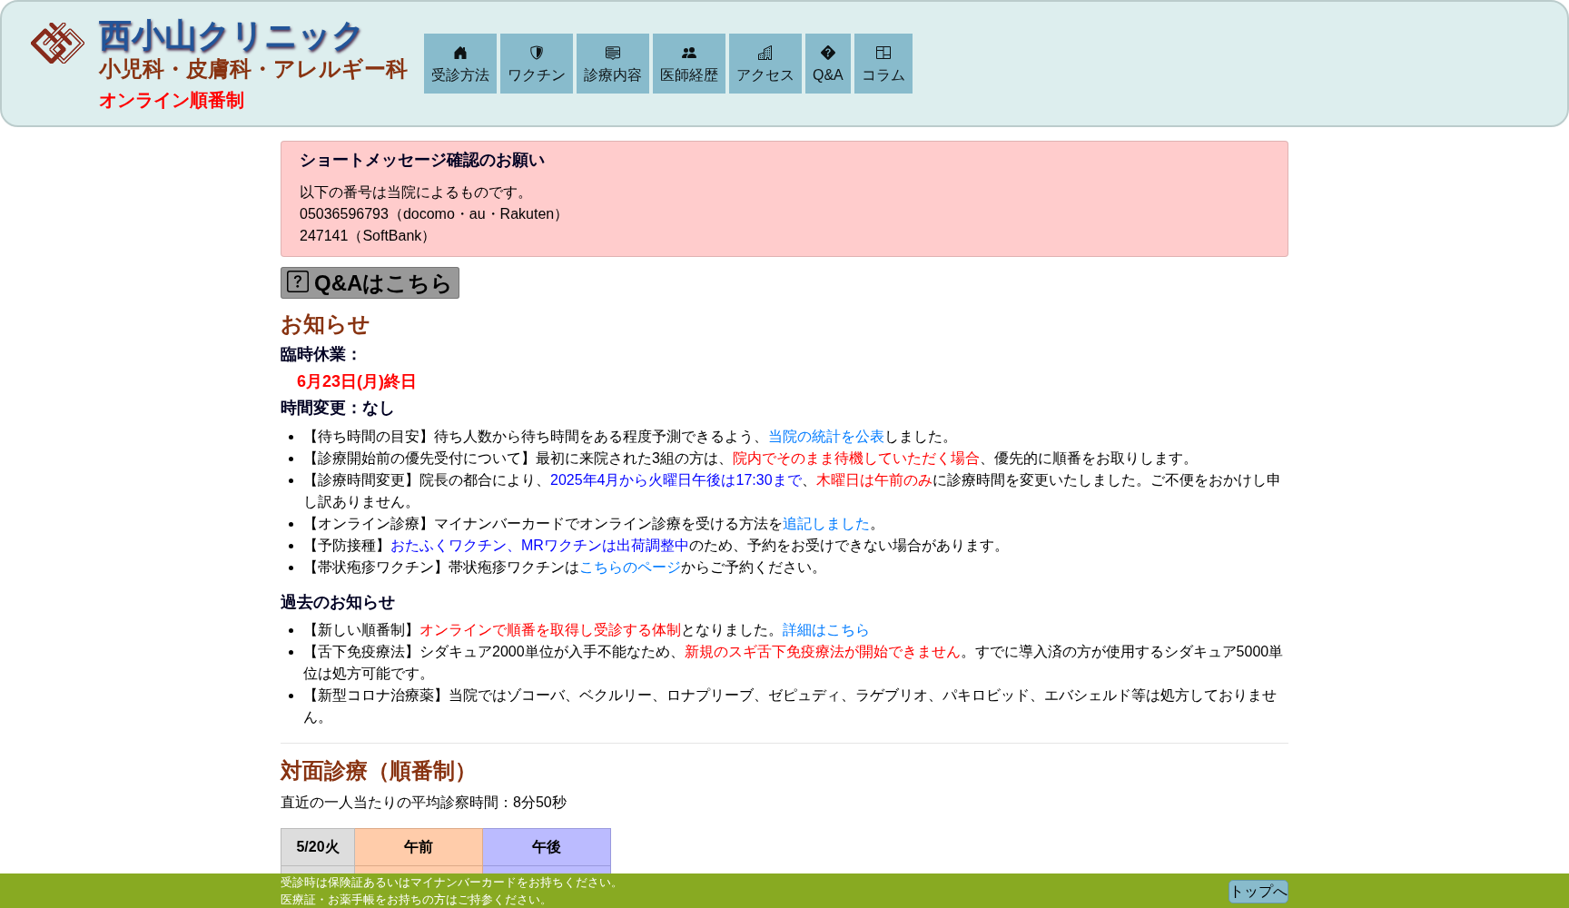
Task: Click the Q&A question mark icon in navbar
Action: (x=828, y=54)
